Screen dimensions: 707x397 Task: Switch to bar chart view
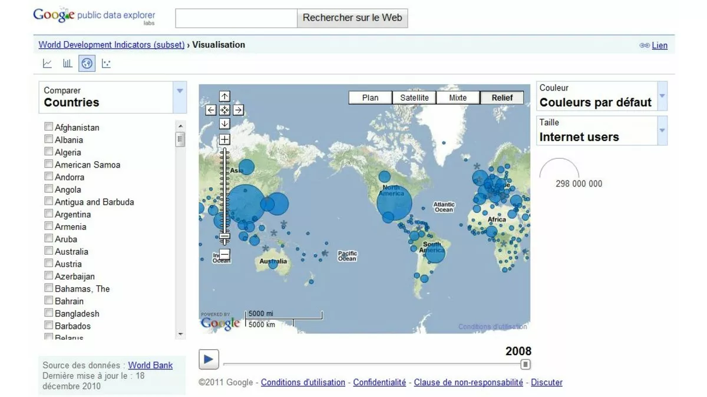tap(67, 64)
